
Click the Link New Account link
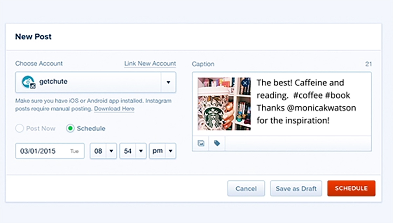[x=150, y=64]
